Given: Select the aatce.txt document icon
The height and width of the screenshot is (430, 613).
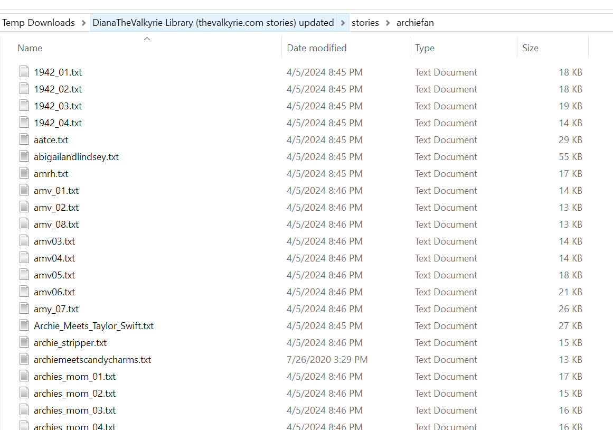Looking at the screenshot, I should coord(24,139).
